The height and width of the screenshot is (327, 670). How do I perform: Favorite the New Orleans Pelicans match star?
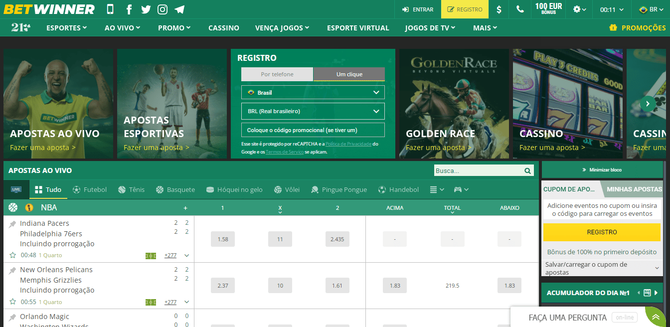[13, 302]
